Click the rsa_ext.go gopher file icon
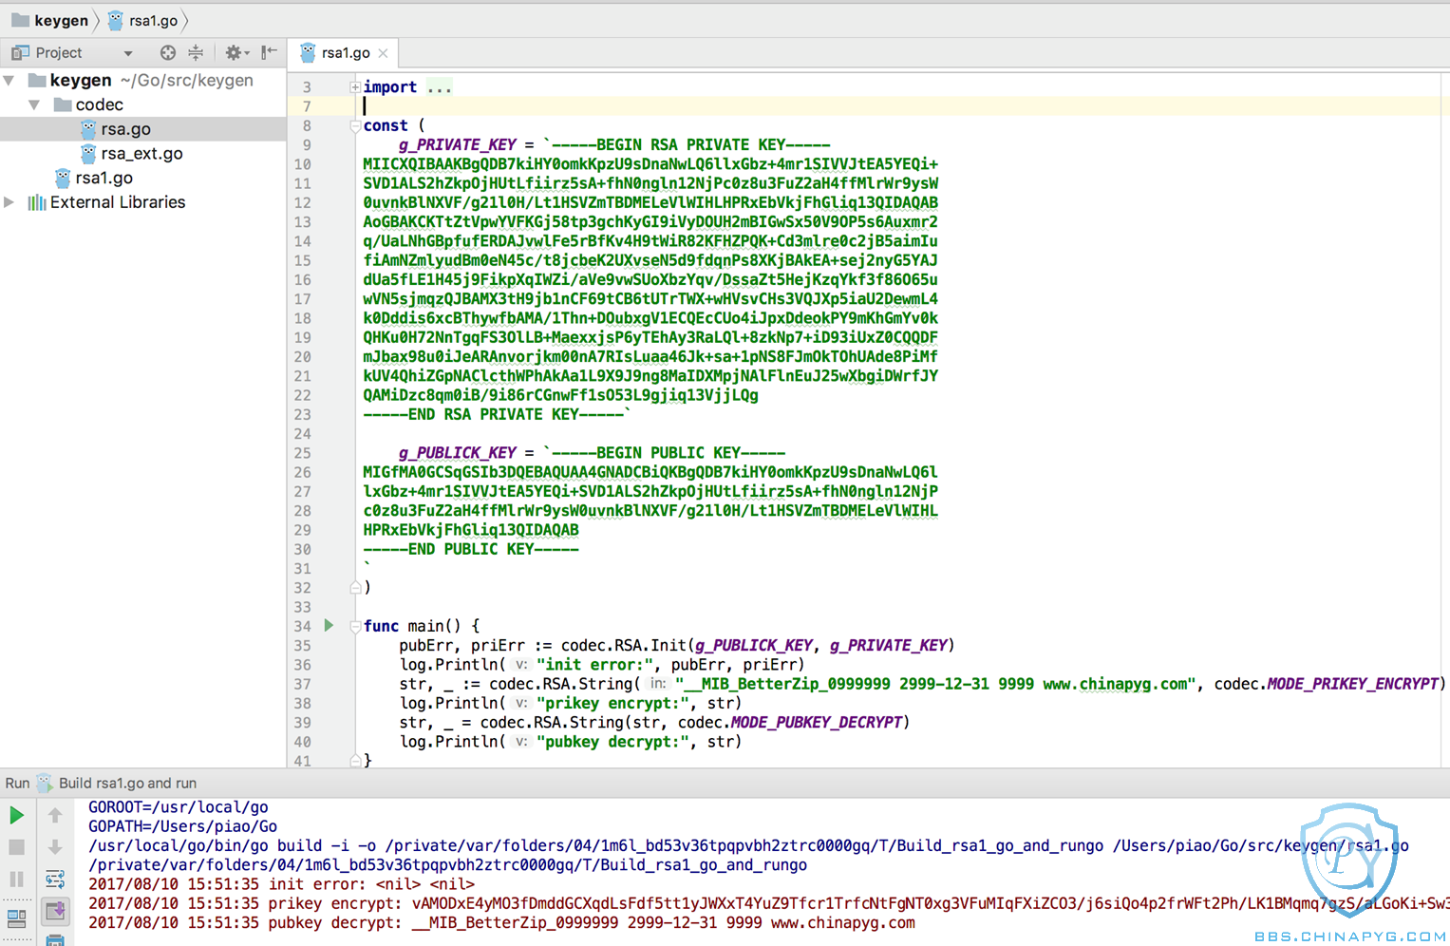 pyautogui.click(x=88, y=153)
